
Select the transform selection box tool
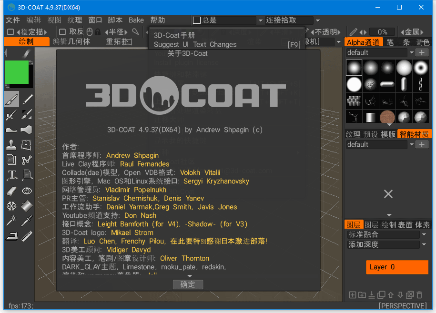coord(27,144)
